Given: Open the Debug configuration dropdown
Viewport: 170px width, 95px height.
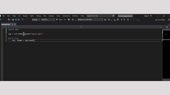Looking at the screenshot, I should (36, 20).
